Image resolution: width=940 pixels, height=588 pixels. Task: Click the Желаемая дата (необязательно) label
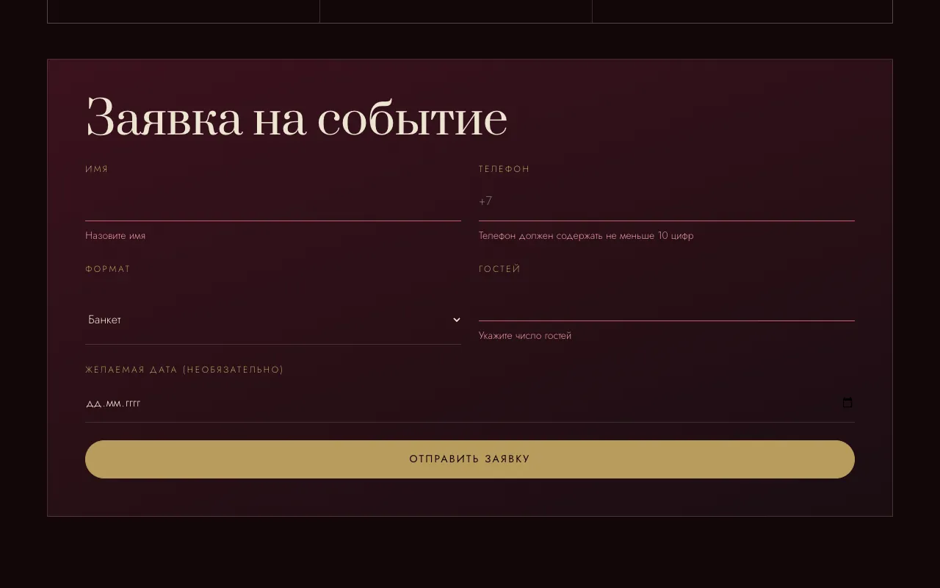pos(184,370)
